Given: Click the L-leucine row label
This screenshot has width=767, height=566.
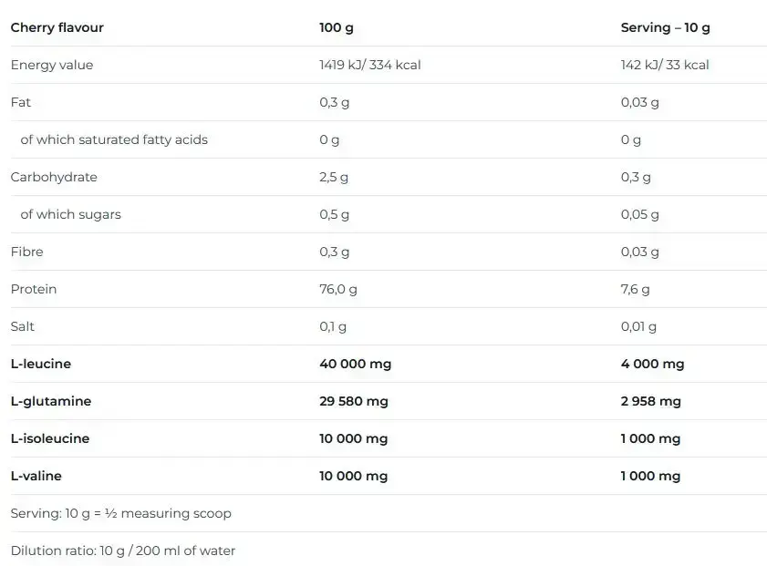Looking at the screenshot, I should pyautogui.click(x=41, y=364).
